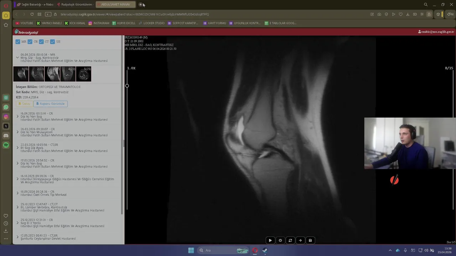This screenshot has width=456, height=256.
Task: Open the Opera AI button
Action: pyautogui.click(x=450, y=14)
